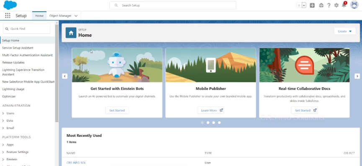Open Release Updates
This screenshot has width=362, height=166.
(13, 63)
